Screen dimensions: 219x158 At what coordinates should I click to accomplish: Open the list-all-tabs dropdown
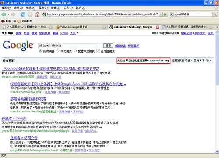point(217,27)
